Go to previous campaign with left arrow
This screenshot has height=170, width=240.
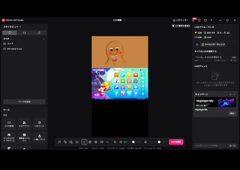[x=230, y=94]
